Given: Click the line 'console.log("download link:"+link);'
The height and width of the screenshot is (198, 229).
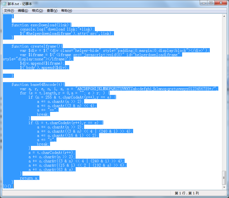Looking at the screenshot, I should click(x=57, y=29).
